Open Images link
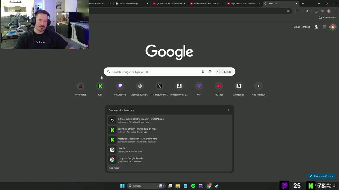339x190 pixels. 306,27
